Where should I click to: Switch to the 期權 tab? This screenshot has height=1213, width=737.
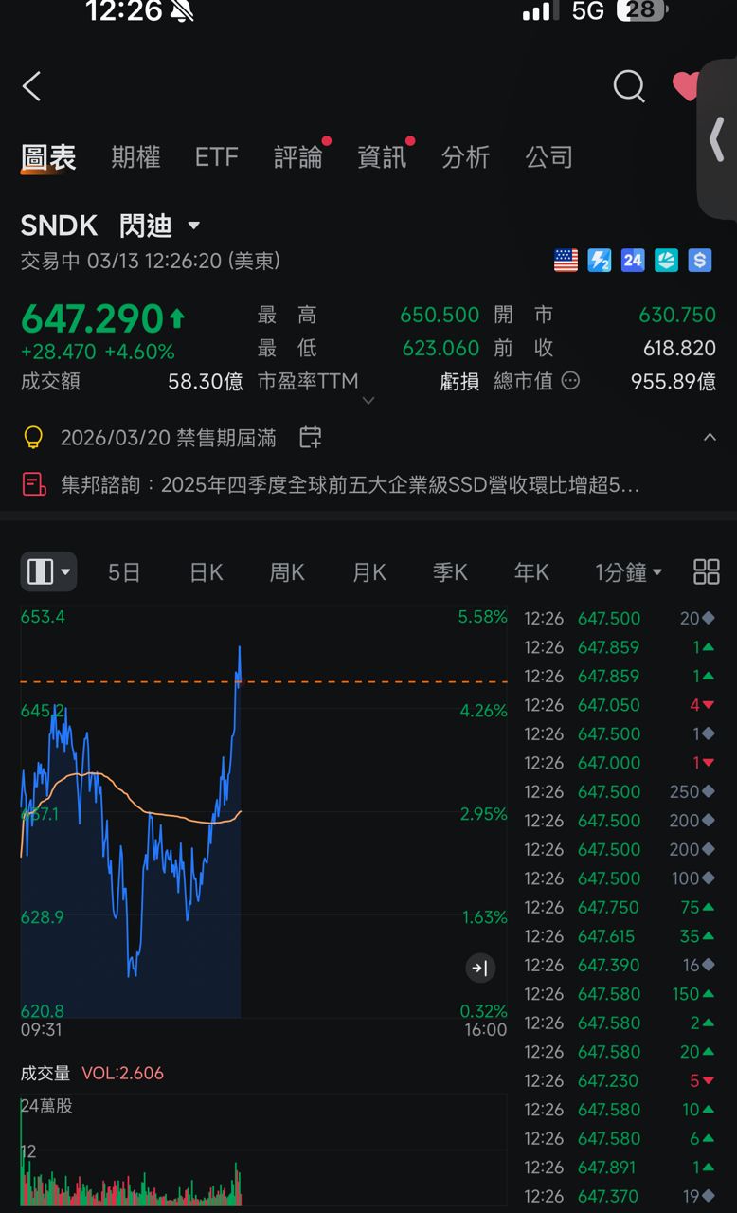tap(135, 157)
